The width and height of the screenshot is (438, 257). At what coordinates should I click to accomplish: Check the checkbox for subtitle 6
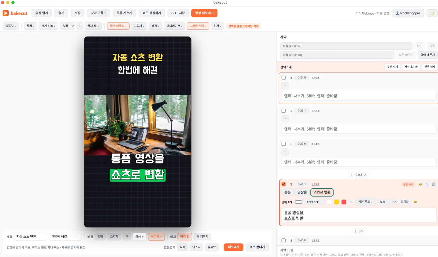pyautogui.click(x=284, y=144)
